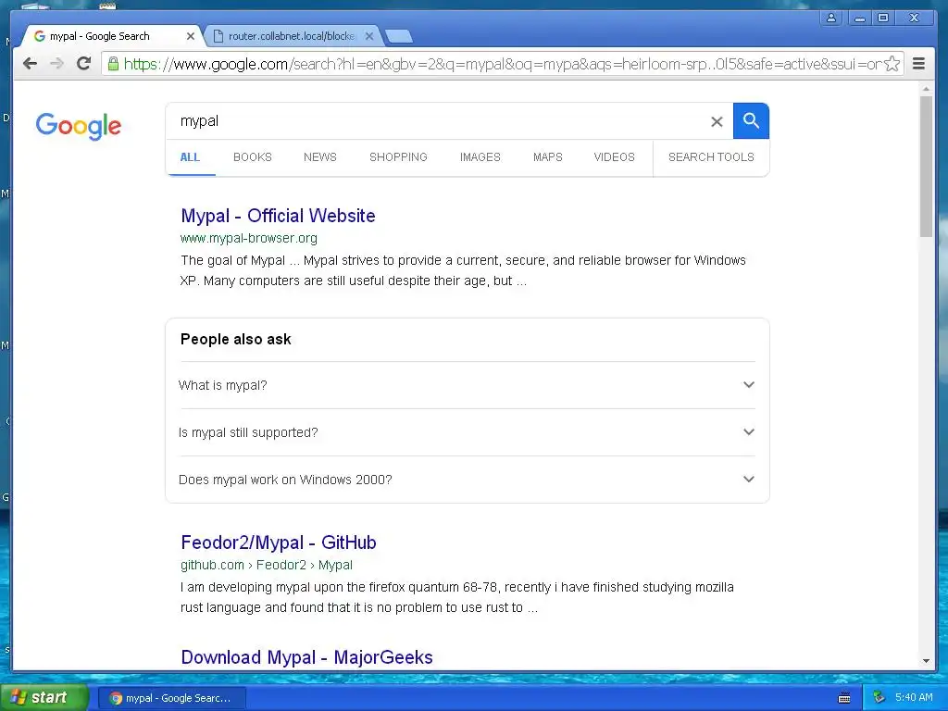
Task: Click the www.mypal-browser.org URL text
Action: [x=248, y=238]
